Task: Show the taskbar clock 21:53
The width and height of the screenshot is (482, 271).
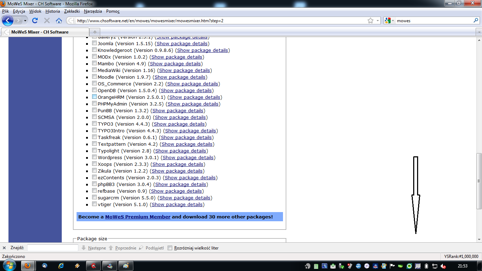Action: click(x=463, y=266)
